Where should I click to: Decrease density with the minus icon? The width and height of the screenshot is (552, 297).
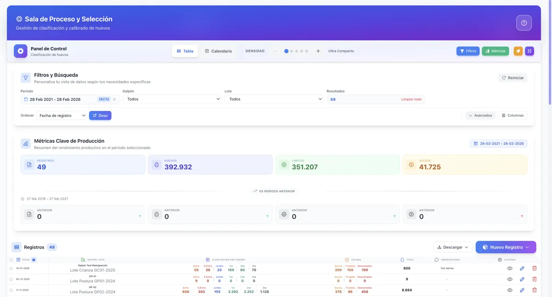pyautogui.click(x=275, y=51)
